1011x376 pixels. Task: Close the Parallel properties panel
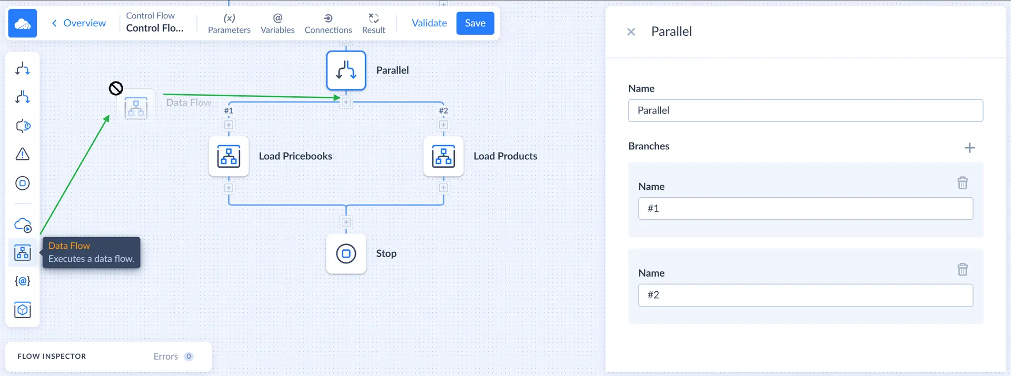pos(631,32)
